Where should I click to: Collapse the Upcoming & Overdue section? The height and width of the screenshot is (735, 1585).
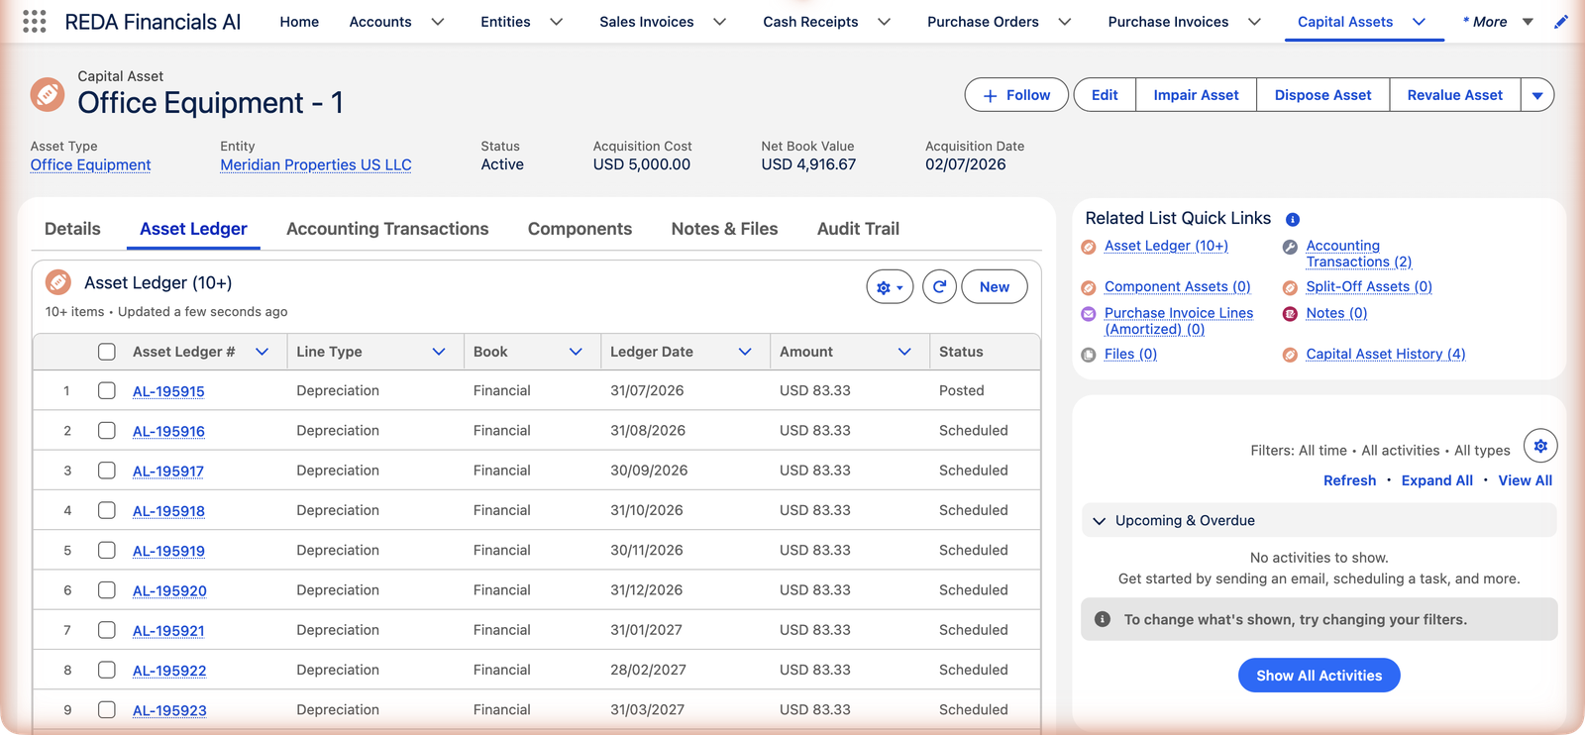pyautogui.click(x=1099, y=521)
